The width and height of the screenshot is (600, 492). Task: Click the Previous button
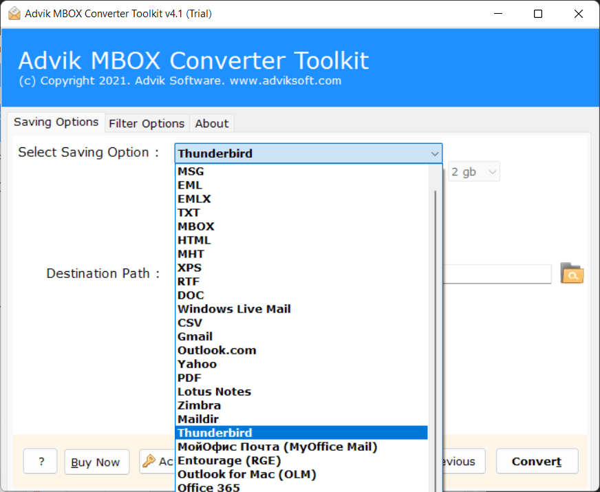point(464,462)
